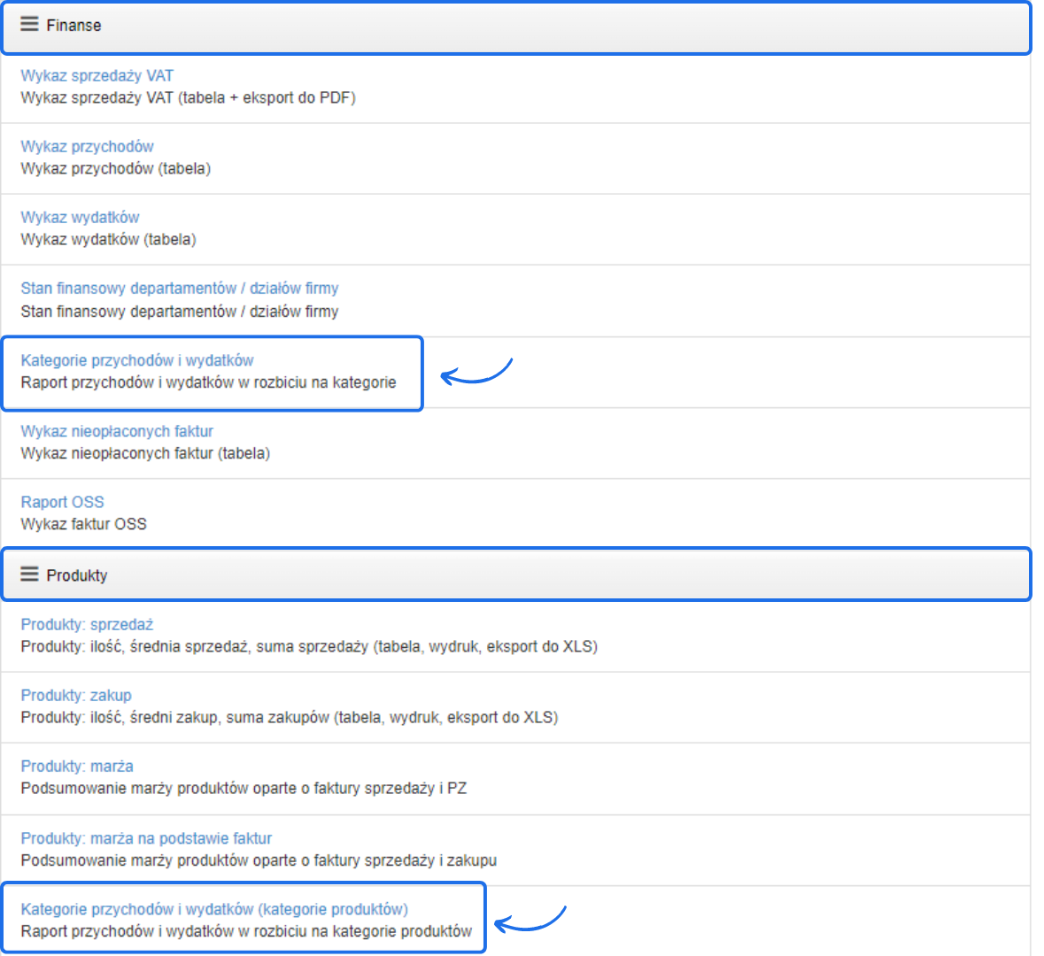The height and width of the screenshot is (956, 1044).
Task: Collapse the Produkty section header
Action: tap(516, 574)
